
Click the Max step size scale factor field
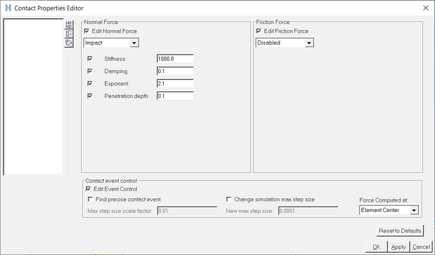(187, 211)
